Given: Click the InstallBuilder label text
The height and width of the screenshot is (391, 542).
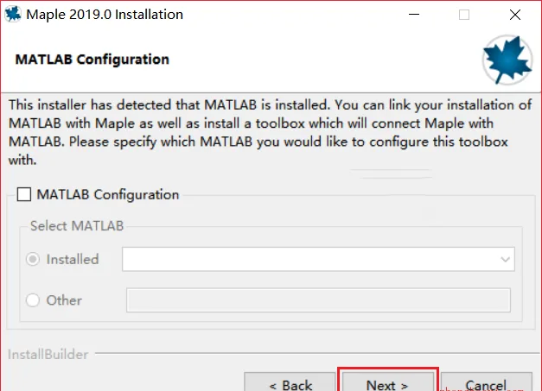Looking at the screenshot, I should tap(48, 355).
